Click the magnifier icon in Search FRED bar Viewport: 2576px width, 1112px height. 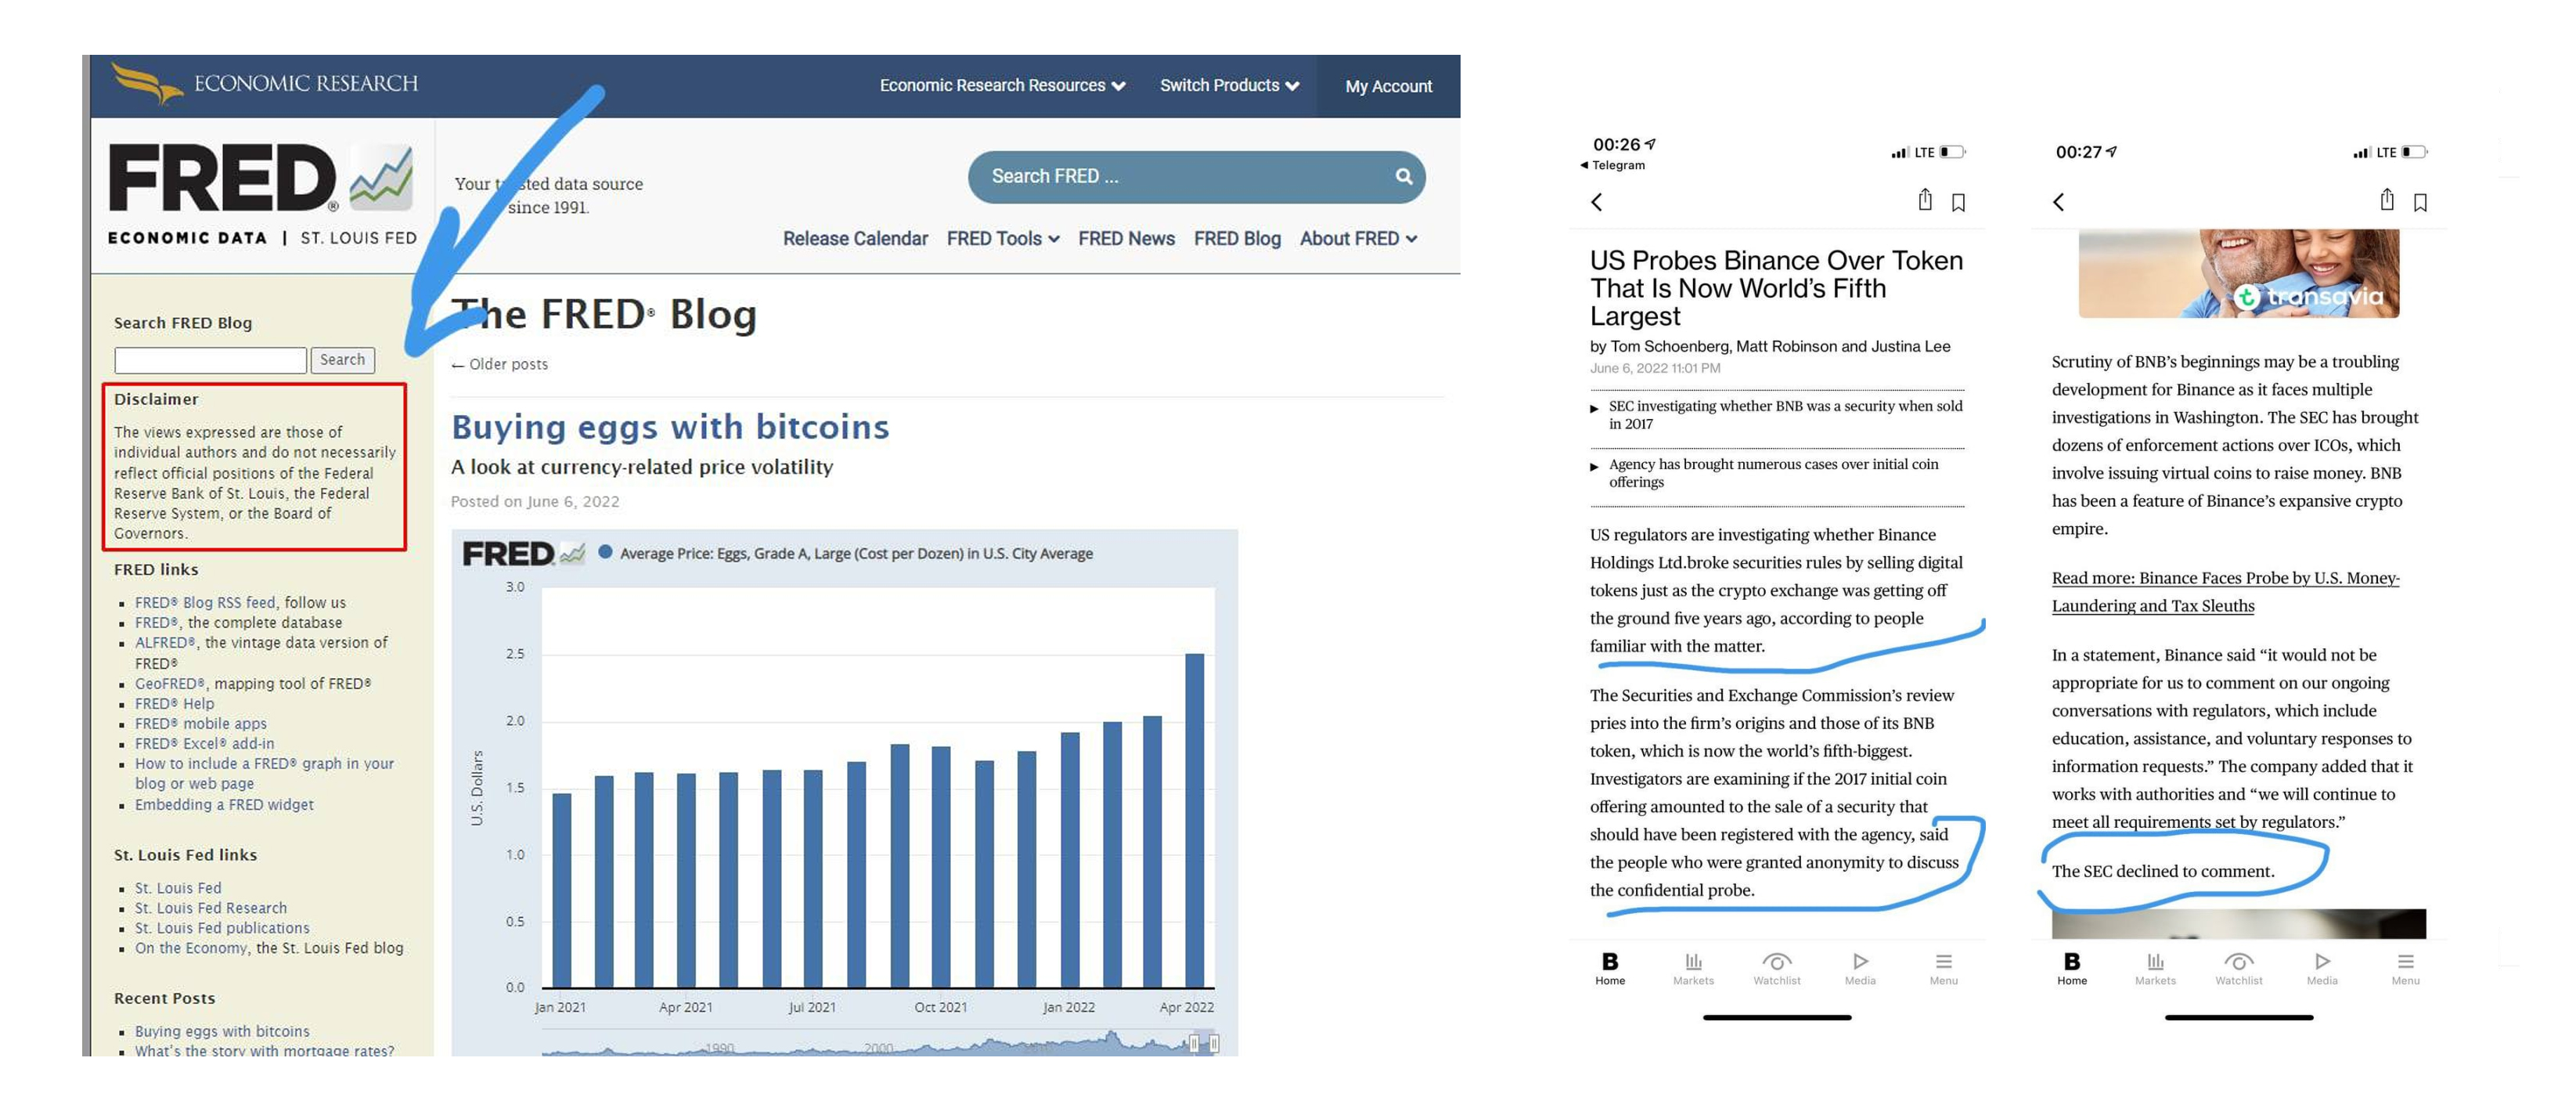coord(1403,176)
